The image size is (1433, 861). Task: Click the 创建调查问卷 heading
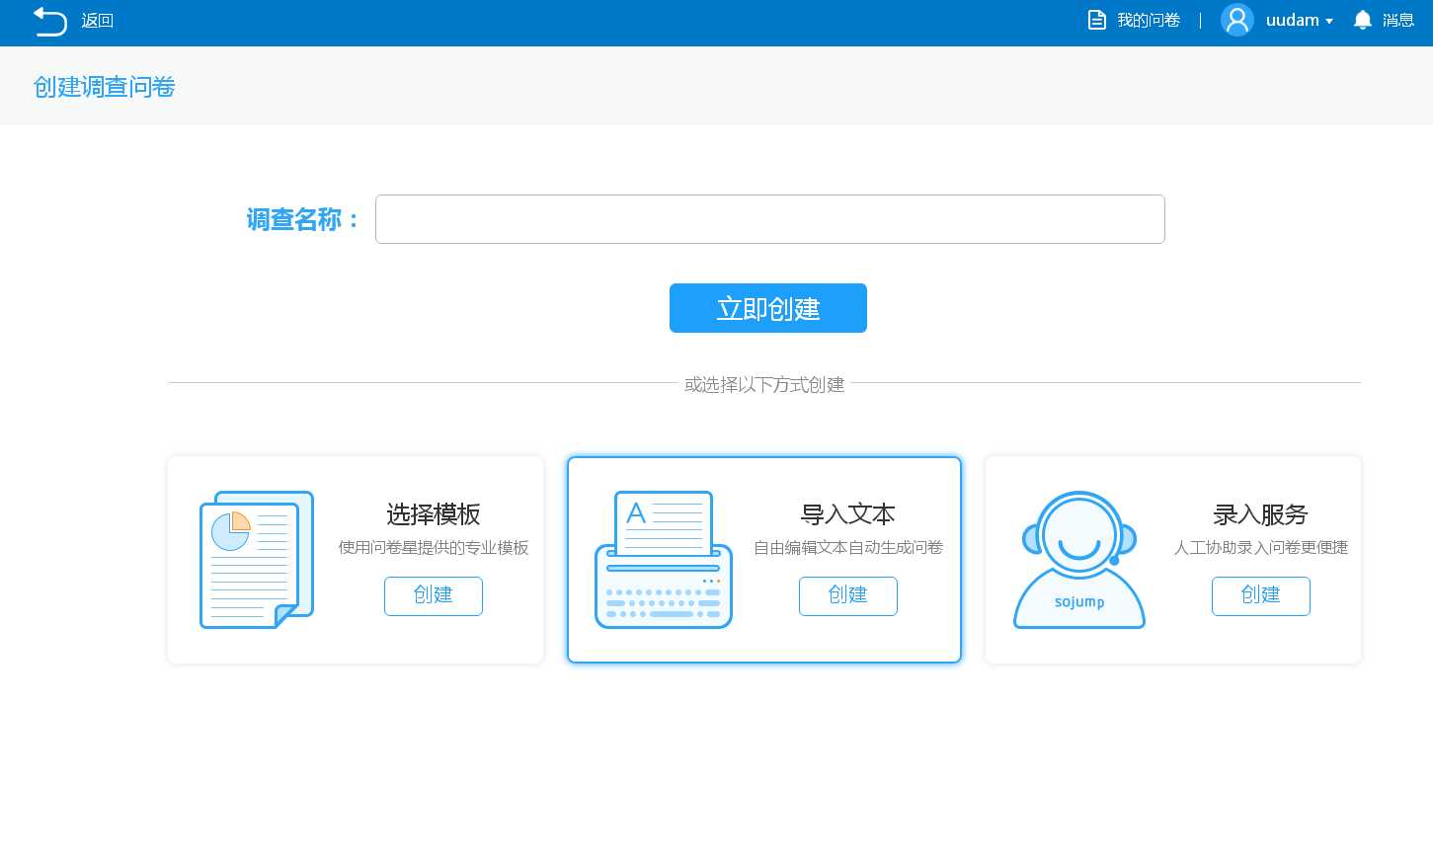point(105,87)
